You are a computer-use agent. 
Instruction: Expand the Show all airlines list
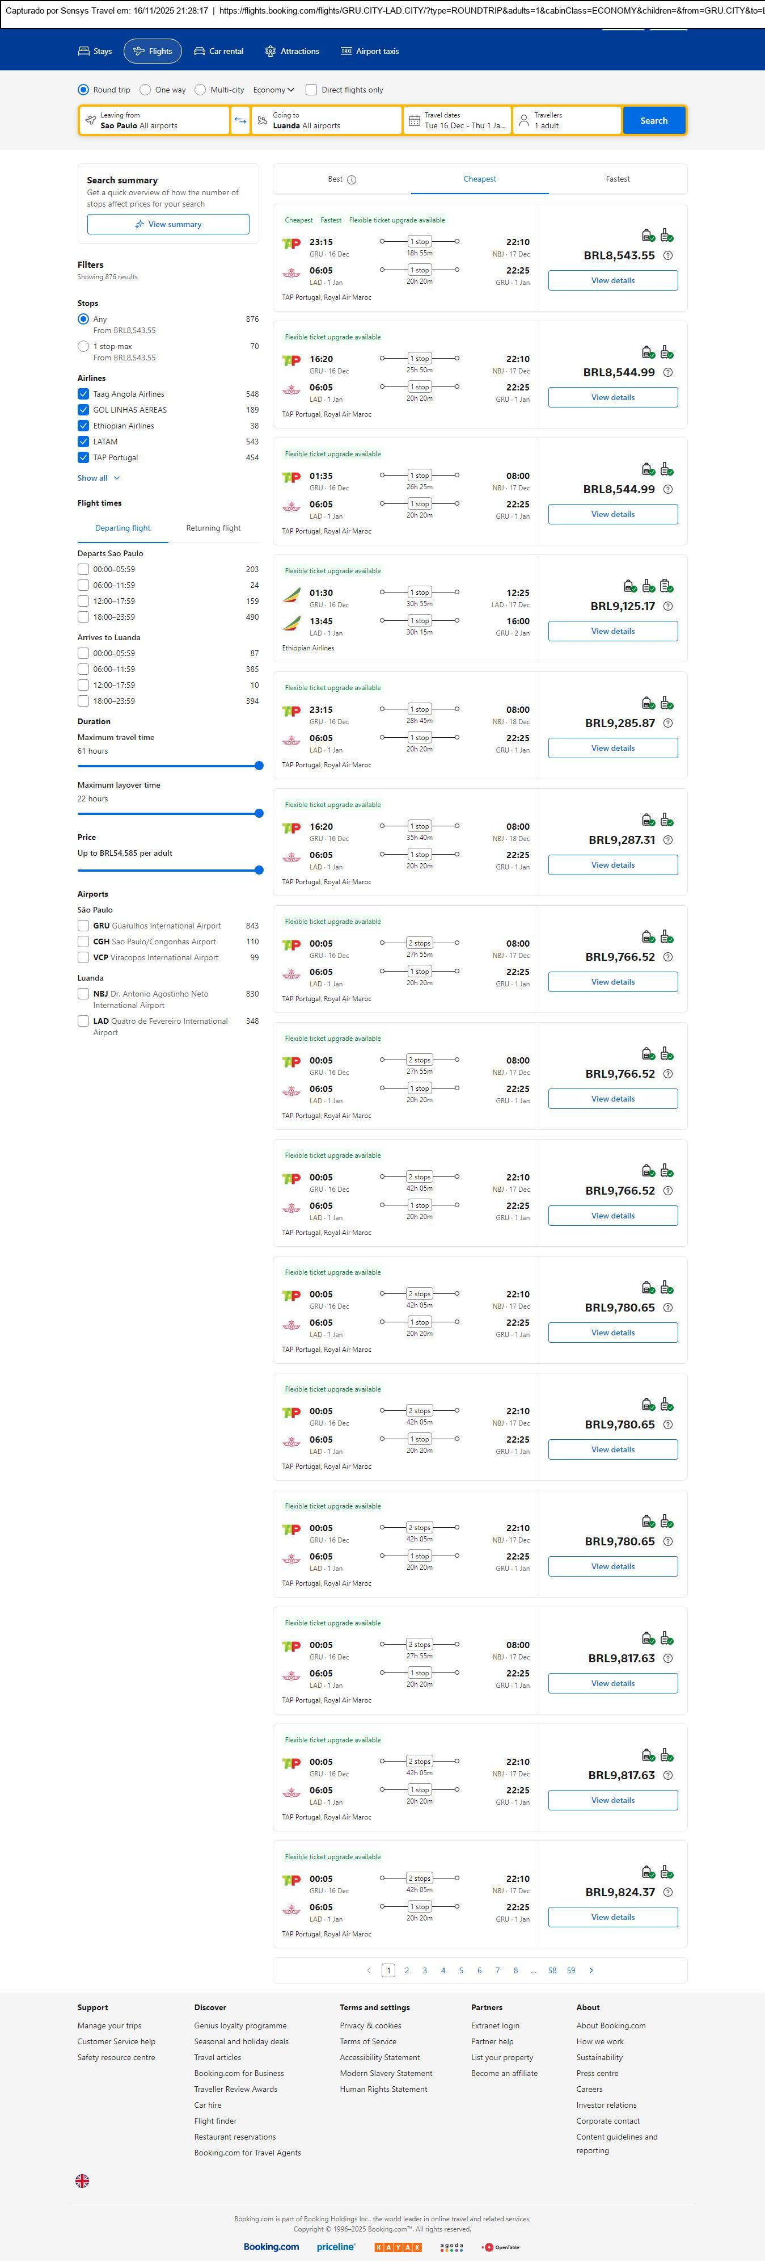pyautogui.click(x=98, y=478)
